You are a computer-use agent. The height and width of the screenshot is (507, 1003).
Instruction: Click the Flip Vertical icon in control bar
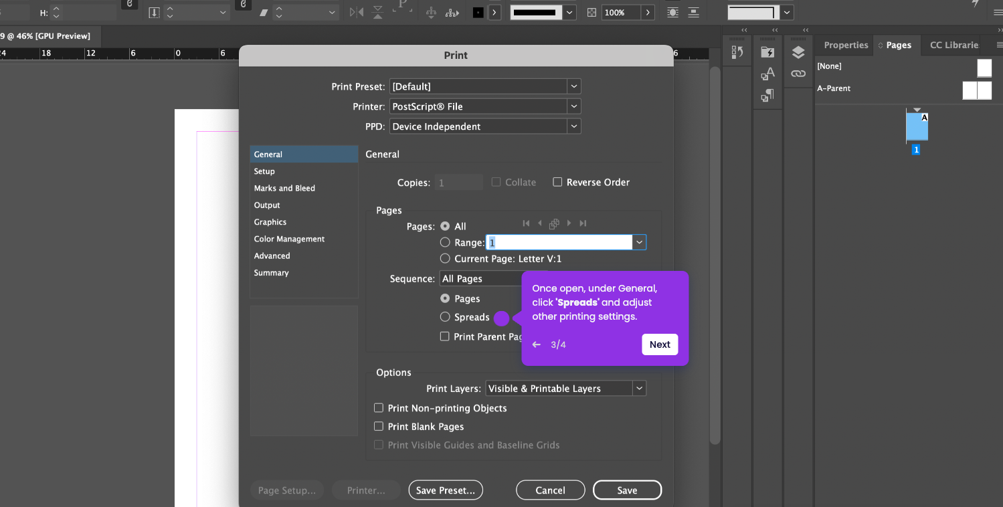378,12
